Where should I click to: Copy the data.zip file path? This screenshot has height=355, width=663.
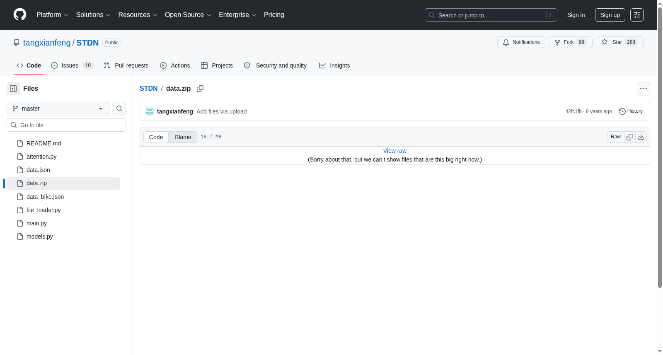(200, 89)
